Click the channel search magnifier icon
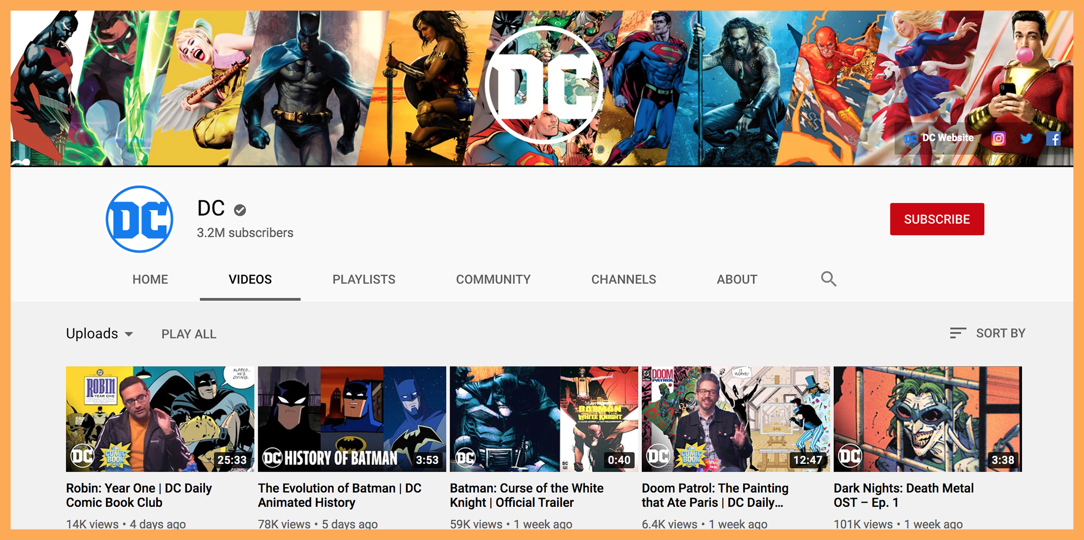The width and height of the screenshot is (1084, 540). click(x=828, y=279)
